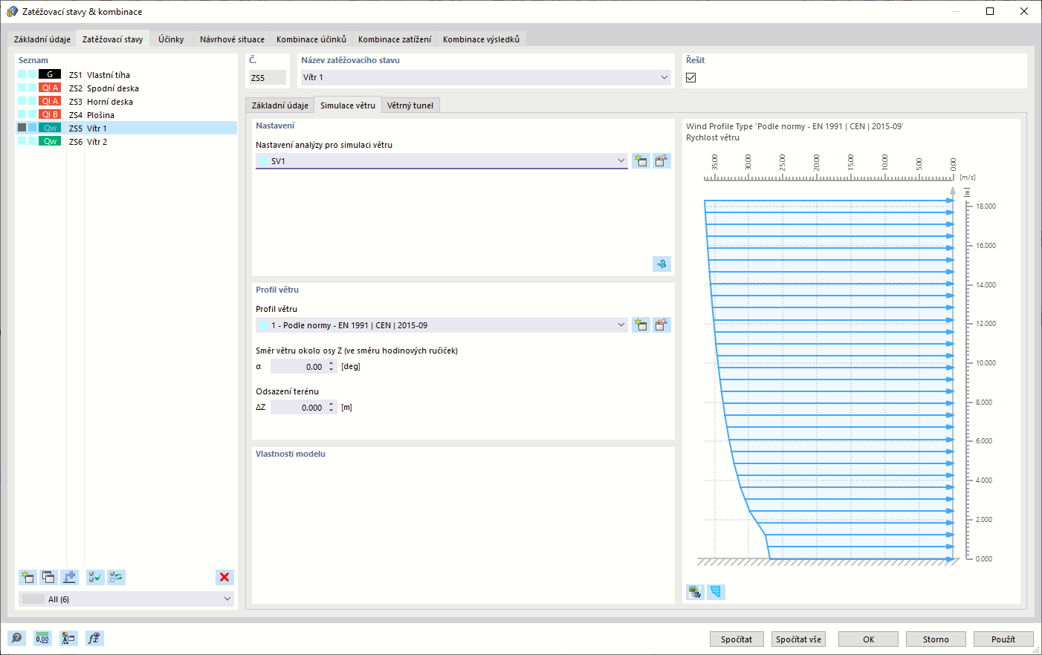1042x655 pixels.
Task: Select 'Vlastní tíha' load case row
Action: point(126,74)
